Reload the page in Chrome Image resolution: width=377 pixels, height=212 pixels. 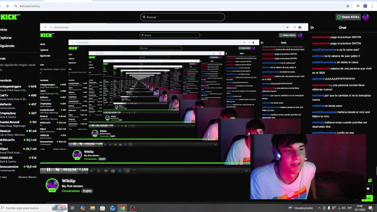(x=7, y=6)
